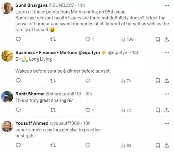This screenshot has width=174, height=153.
Task: Like the equityin tweet about sunrise
Action: click(x=88, y=81)
